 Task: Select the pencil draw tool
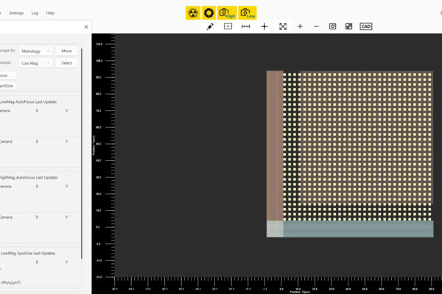pos(210,26)
